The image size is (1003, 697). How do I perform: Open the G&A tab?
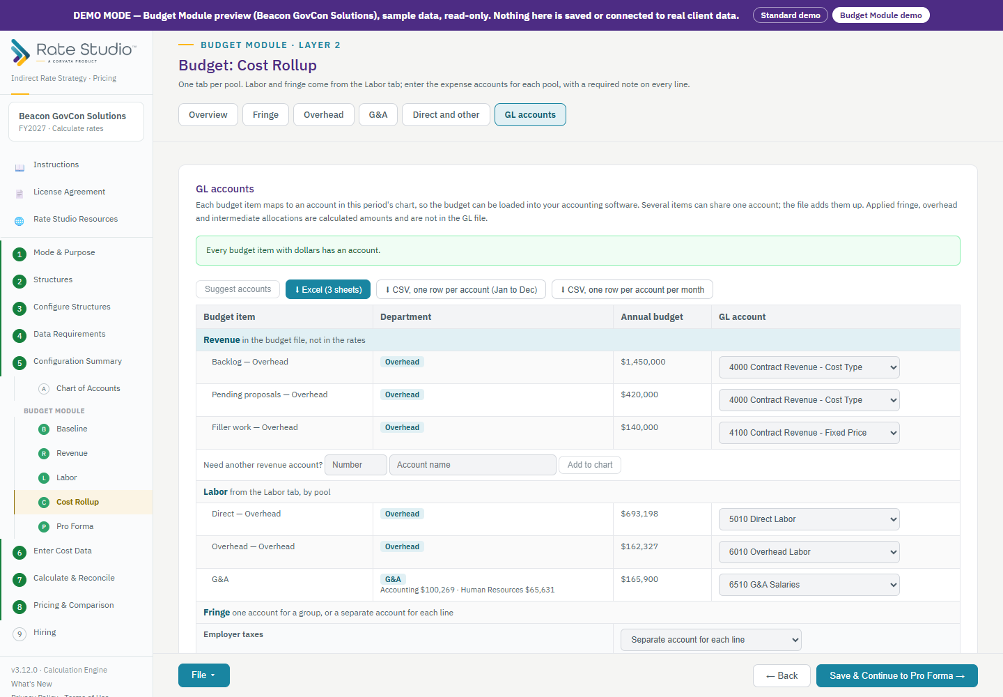click(x=378, y=115)
